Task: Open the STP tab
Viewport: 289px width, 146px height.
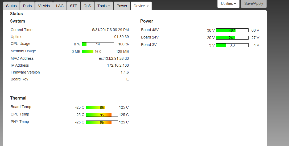Action: coord(73,6)
